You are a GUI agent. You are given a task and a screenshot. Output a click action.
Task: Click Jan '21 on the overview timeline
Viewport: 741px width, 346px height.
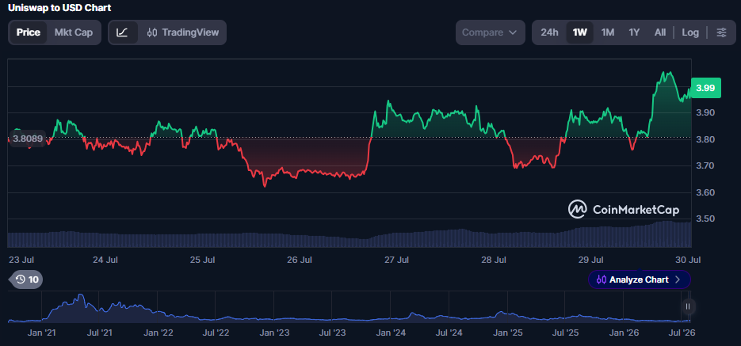41,333
